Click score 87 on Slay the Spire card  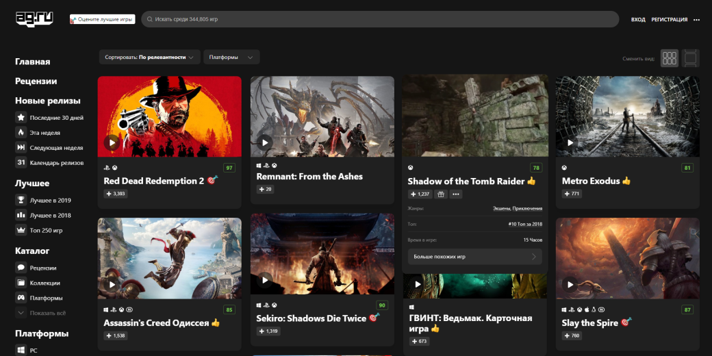tap(687, 310)
